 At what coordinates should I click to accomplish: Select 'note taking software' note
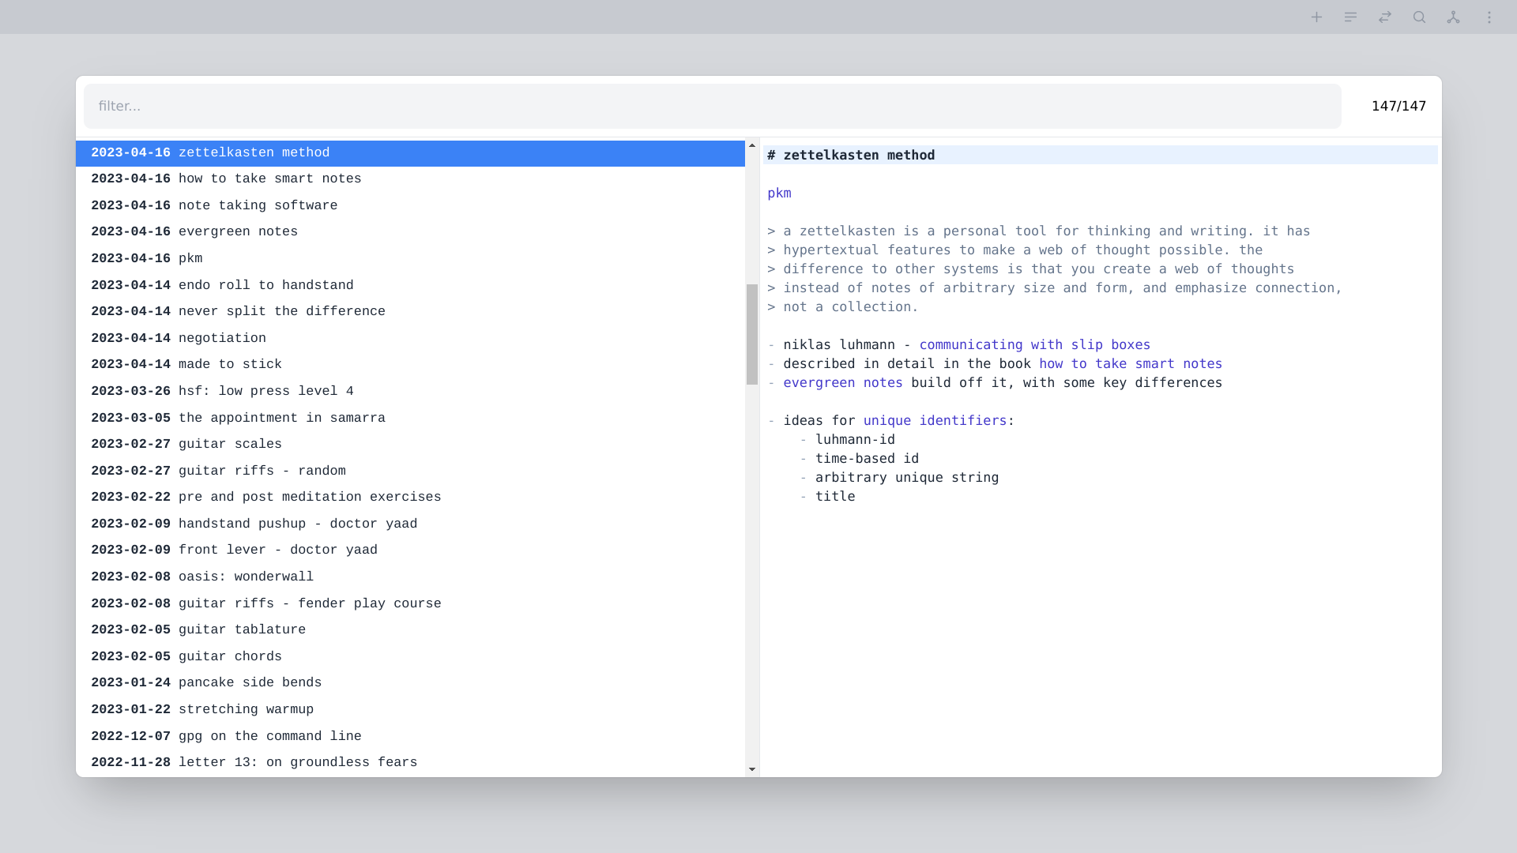[x=410, y=206]
